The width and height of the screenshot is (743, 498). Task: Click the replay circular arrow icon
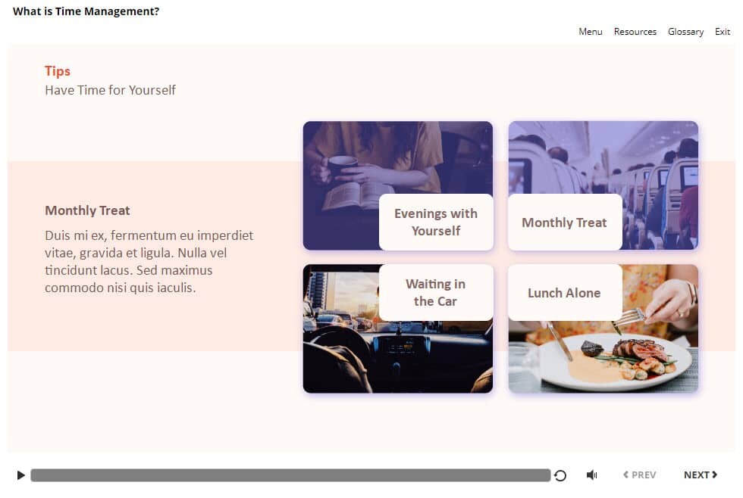click(x=560, y=475)
